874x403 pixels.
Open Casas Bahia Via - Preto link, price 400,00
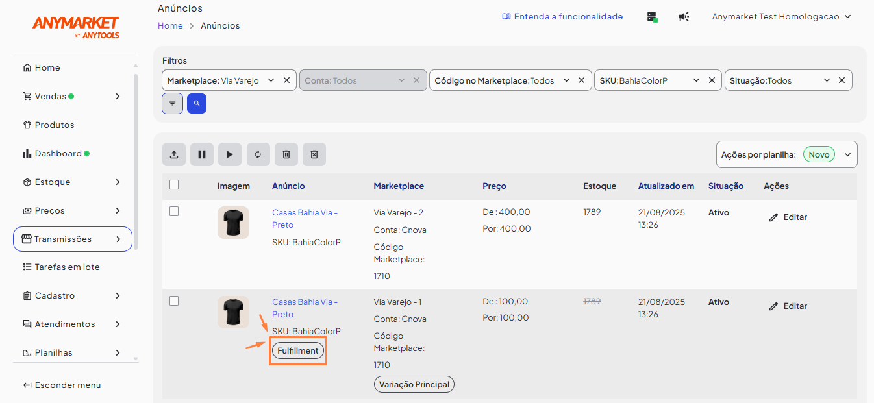(305, 219)
